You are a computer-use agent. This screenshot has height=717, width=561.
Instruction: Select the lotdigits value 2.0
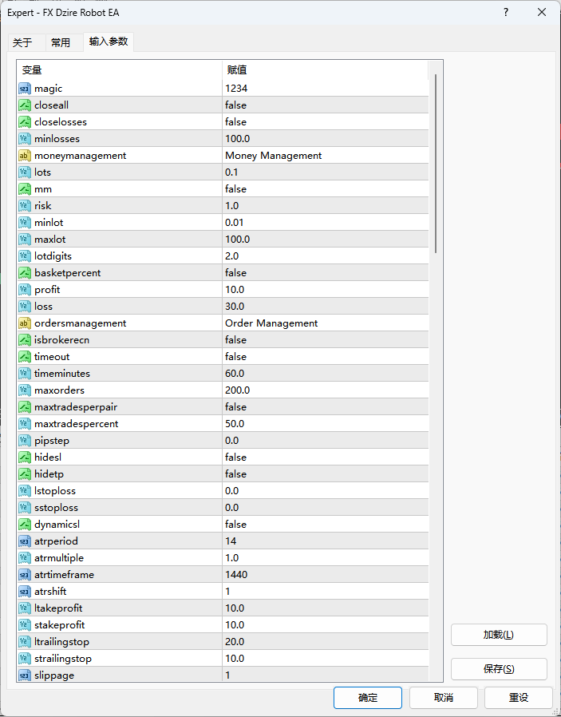pyautogui.click(x=232, y=256)
